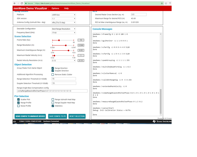Click Send Config to mmWave Device
This screenshot has height=157, width=197.
click(30, 116)
